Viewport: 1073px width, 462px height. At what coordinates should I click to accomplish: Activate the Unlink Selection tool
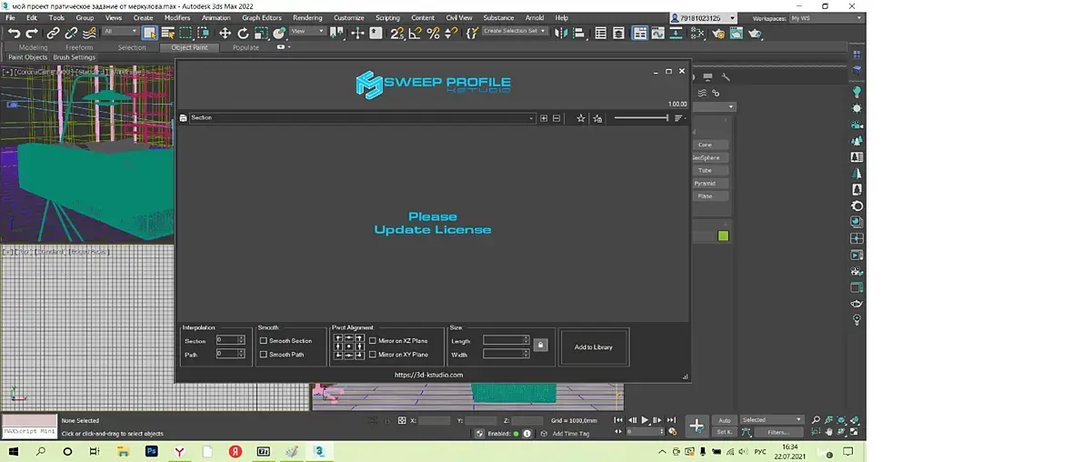(71, 33)
